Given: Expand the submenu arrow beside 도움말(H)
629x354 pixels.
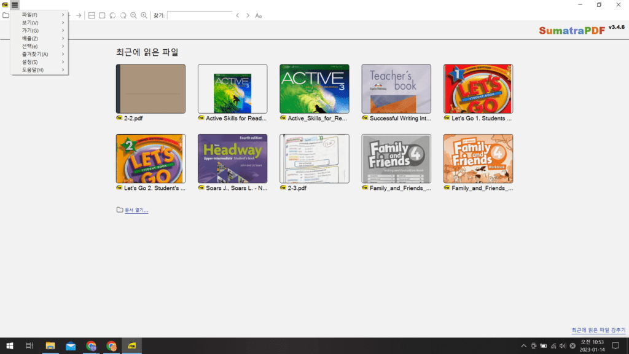Looking at the screenshot, I should point(63,70).
